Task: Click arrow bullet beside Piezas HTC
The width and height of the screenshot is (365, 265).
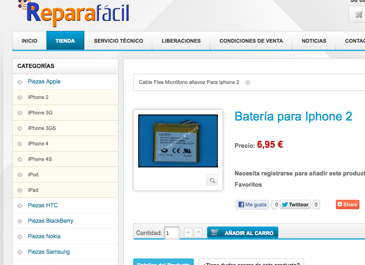Action: point(20,206)
